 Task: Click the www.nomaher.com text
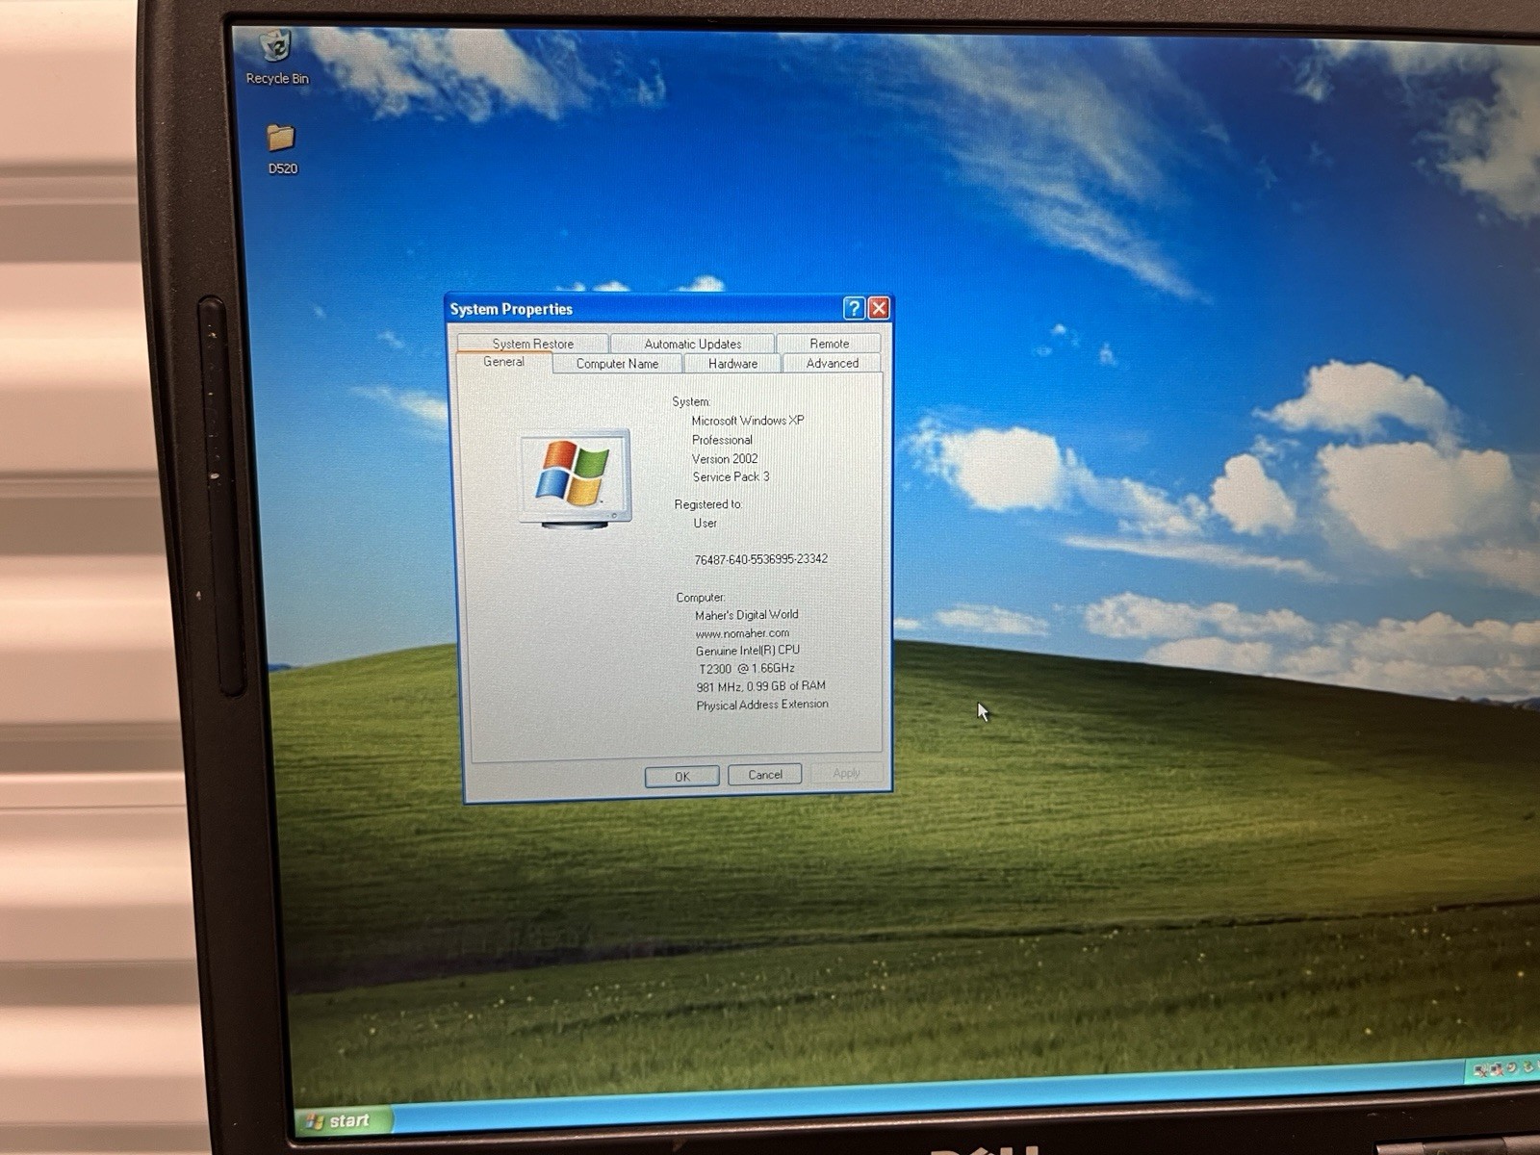742,633
